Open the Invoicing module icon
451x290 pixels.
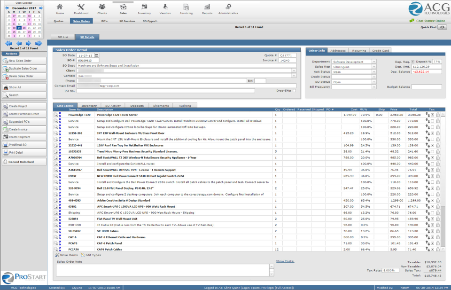(x=186, y=7)
